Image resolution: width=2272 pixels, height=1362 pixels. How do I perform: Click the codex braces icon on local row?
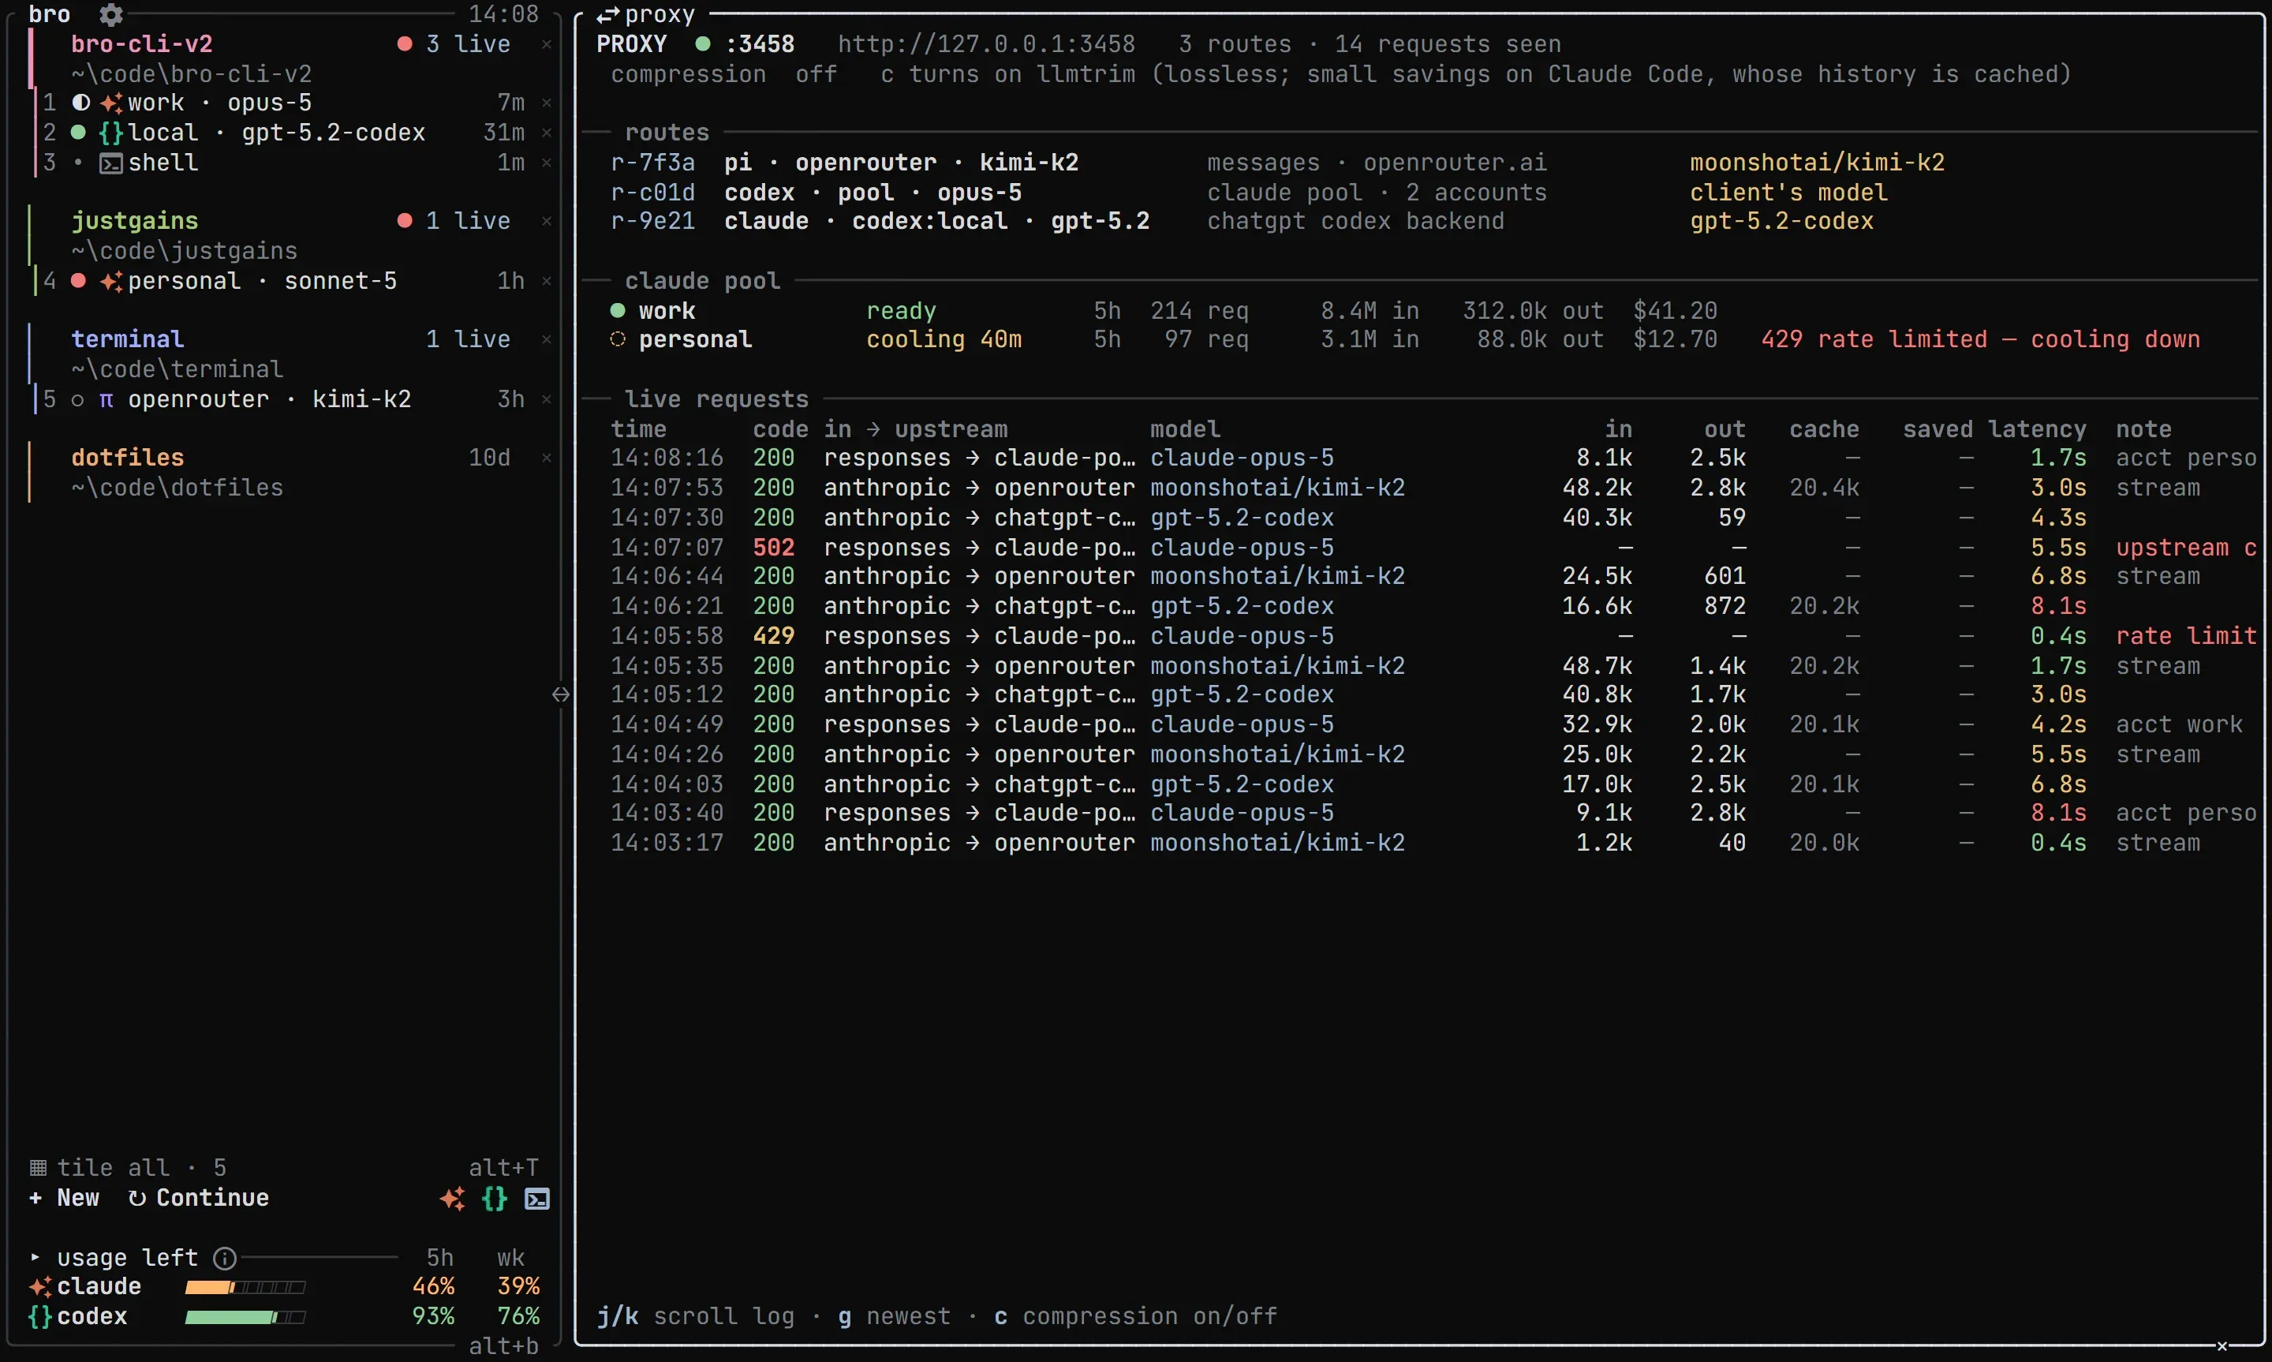[x=111, y=133]
